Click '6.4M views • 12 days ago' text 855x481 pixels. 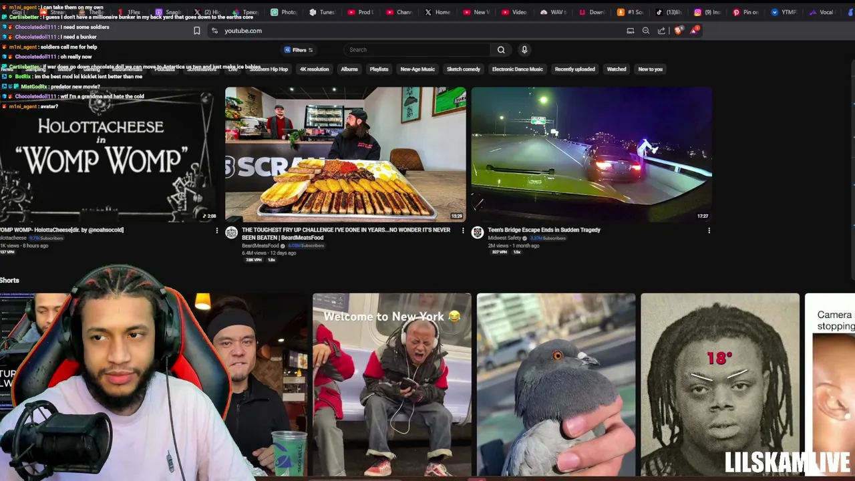[x=269, y=253]
